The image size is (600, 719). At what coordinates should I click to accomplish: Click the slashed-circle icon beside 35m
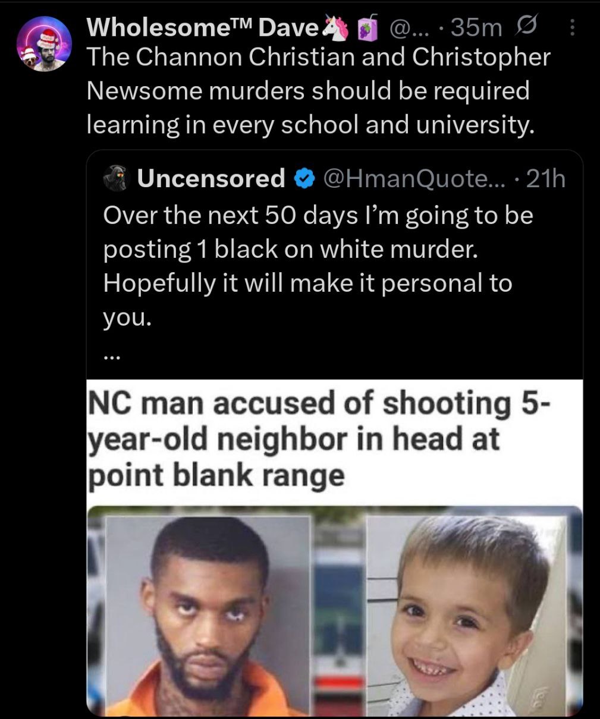click(526, 27)
